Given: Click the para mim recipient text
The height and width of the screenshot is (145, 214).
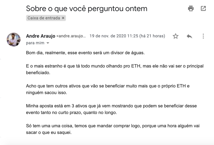Looking at the screenshot, I should point(35,43).
